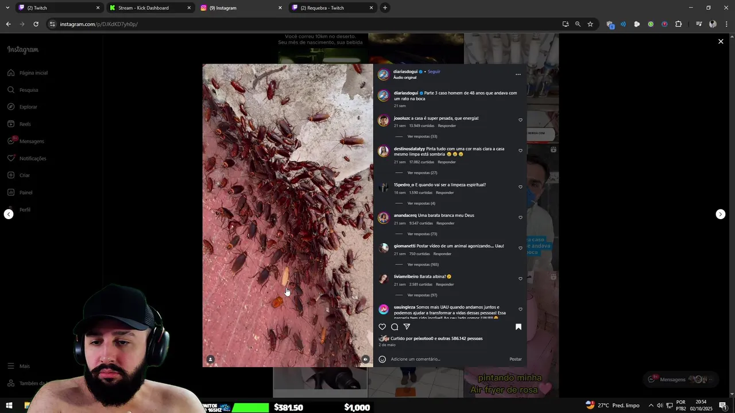
Task: Open Painel dashboard in sidebar
Action: pyautogui.click(x=20, y=193)
